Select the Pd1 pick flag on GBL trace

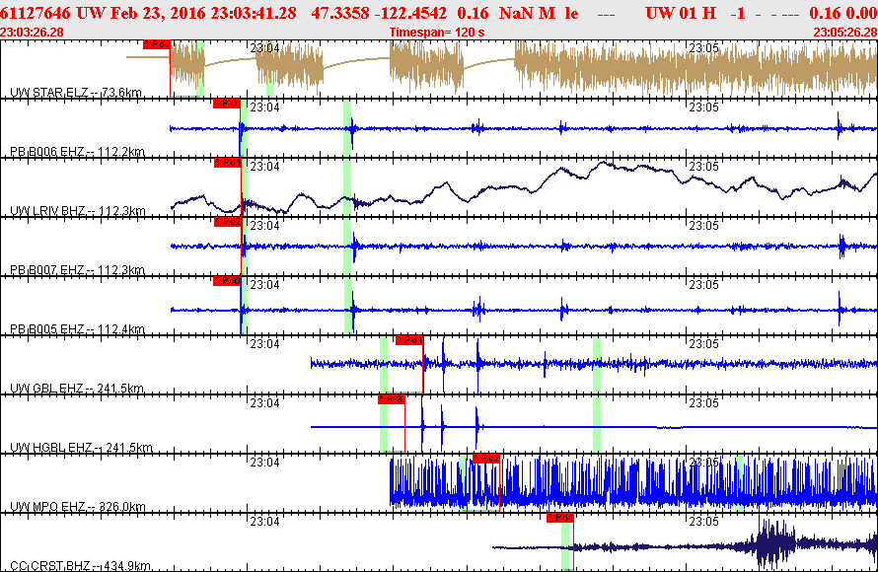pyautogui.click(x=409, y=340)
